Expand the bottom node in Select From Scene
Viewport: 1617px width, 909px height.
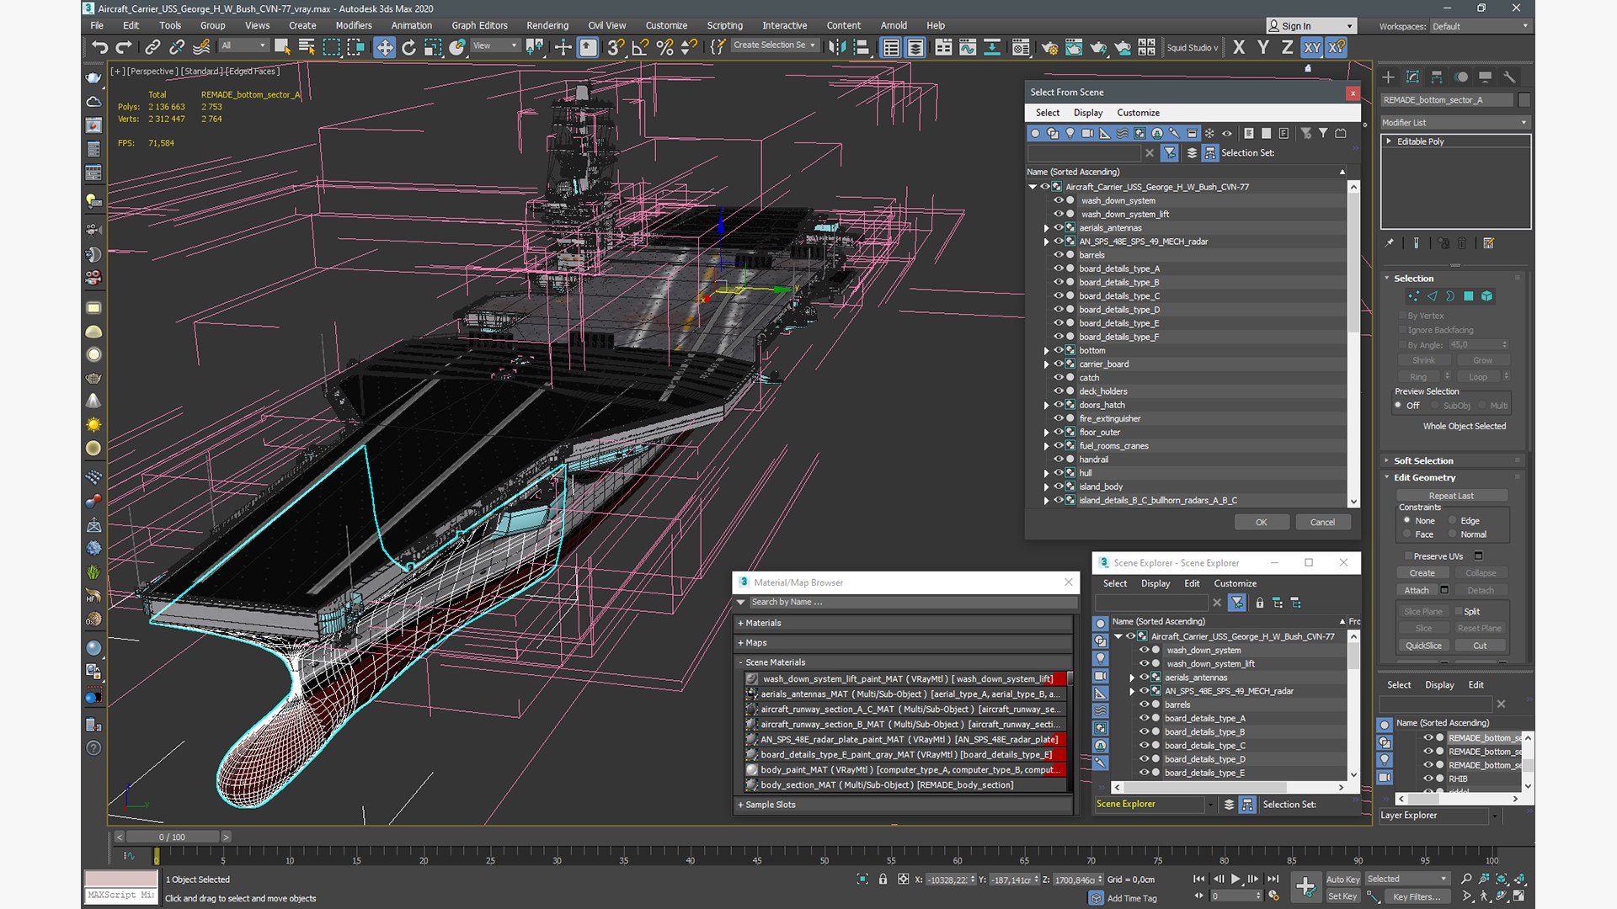1047,351
